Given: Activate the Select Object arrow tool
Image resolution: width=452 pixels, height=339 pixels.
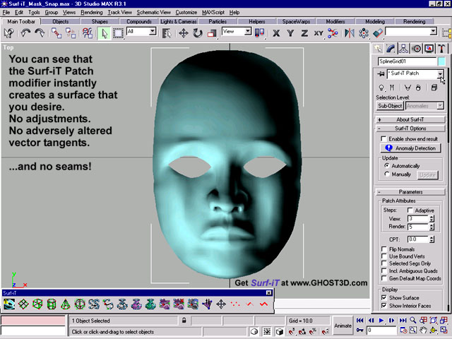Looking at the screenshot, I should click(104, 33).
